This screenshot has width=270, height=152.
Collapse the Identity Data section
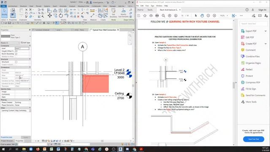30,89
